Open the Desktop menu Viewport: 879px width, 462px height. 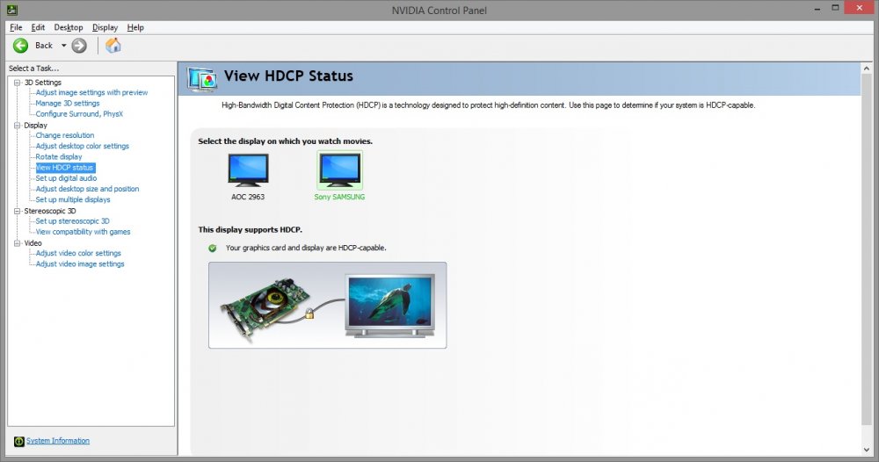coord(68,27)
